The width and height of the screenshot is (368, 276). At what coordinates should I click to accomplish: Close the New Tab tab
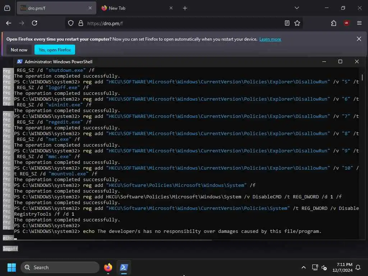171,8
